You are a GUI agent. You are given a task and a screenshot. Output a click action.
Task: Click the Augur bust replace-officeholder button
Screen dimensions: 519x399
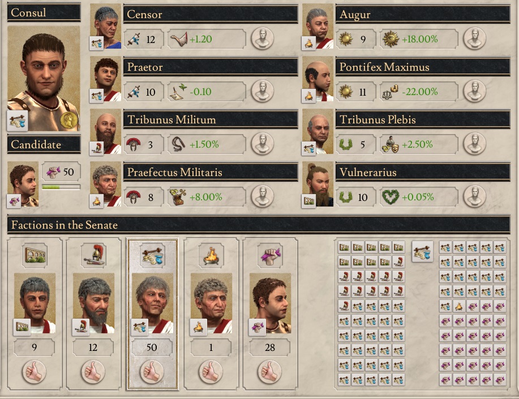474,38
